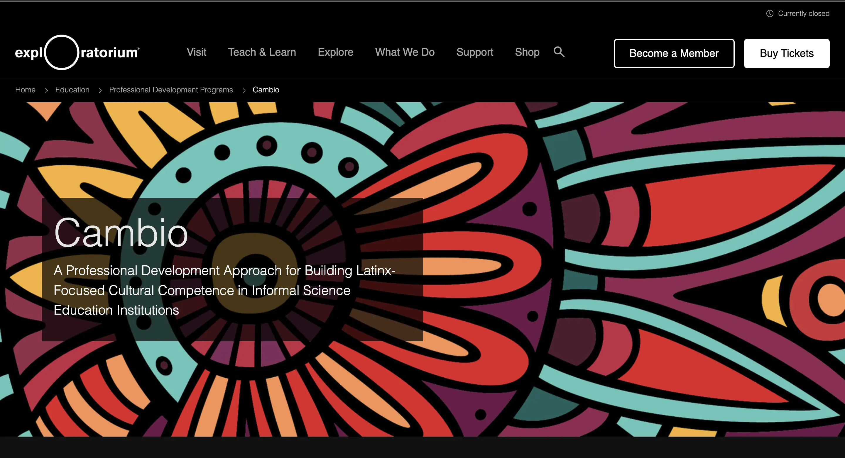The width and height of the screenshot is (845, 458).
Task: Click the clock icon beside Currently closed
Action: (770, 13)
